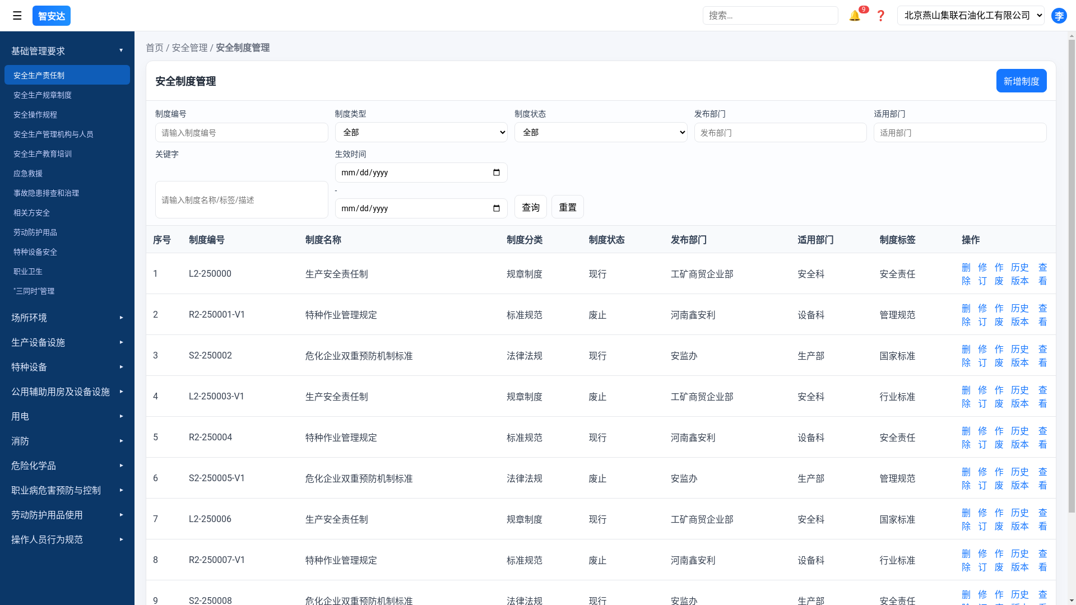Focus the 适用部门 input field
The width and height of the screenshot is (1076, 605).
click(x=960, y=133)
